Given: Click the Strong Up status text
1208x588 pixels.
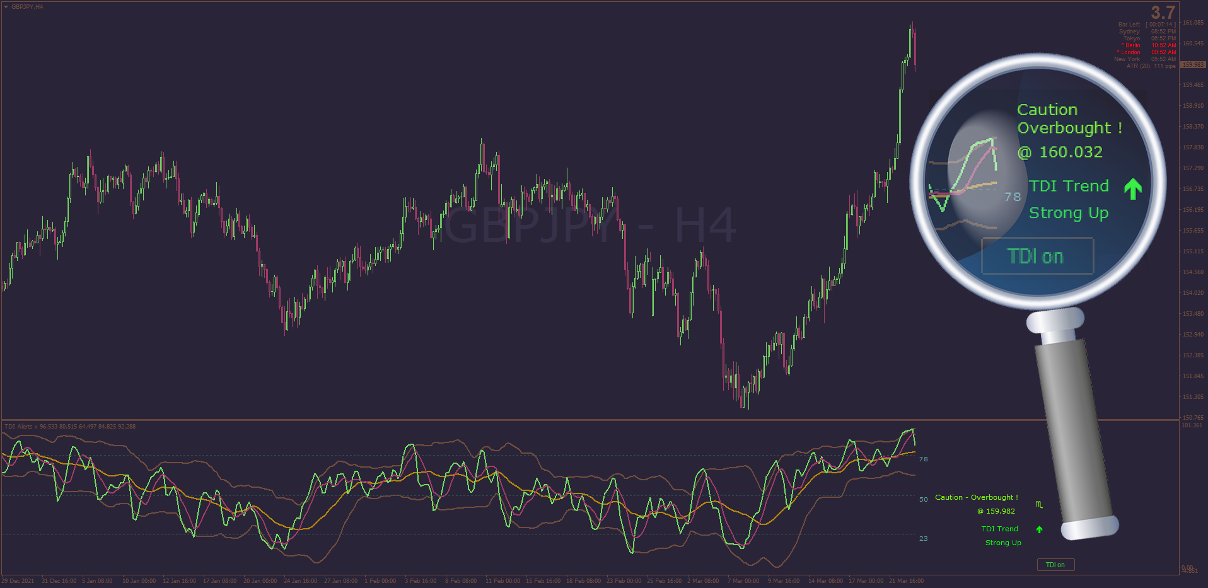Looking at the screenshot, I should tap(1003, 543).
